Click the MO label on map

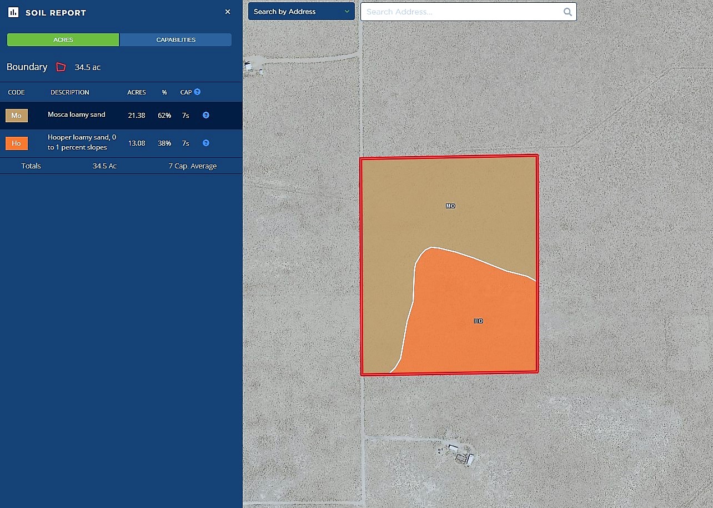pos(450,206)
